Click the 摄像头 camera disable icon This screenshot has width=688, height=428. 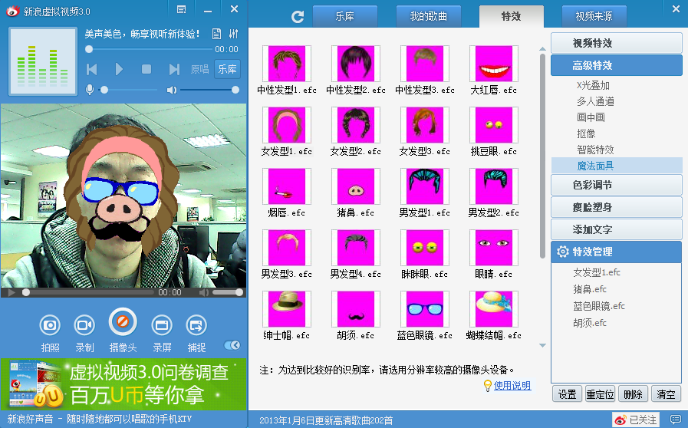click(x=123, y=321)
